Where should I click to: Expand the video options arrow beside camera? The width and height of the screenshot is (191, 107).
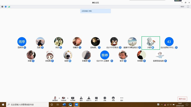(68, 98)
